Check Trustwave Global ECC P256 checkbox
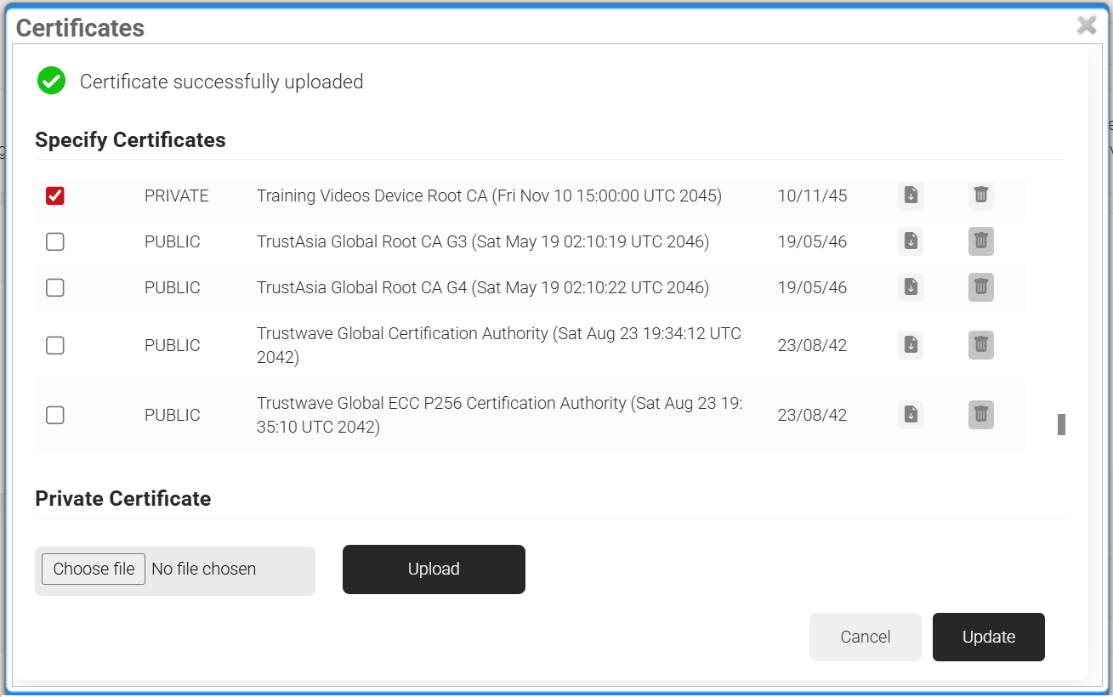This screenshot has width=1113, height=697. pyautogui.click(x=55, y=415)
